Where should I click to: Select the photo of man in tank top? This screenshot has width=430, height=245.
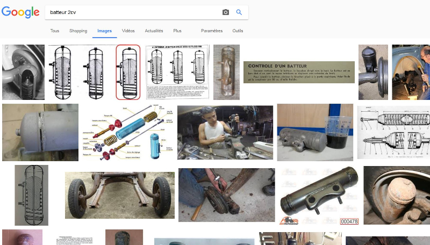[225, 132]
